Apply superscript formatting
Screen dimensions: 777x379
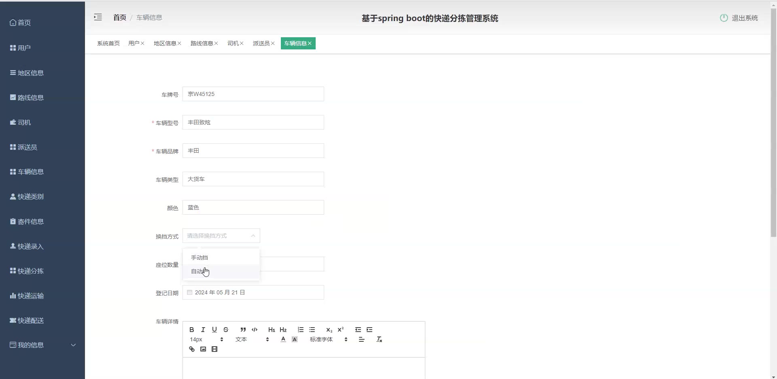pos(341,330)
